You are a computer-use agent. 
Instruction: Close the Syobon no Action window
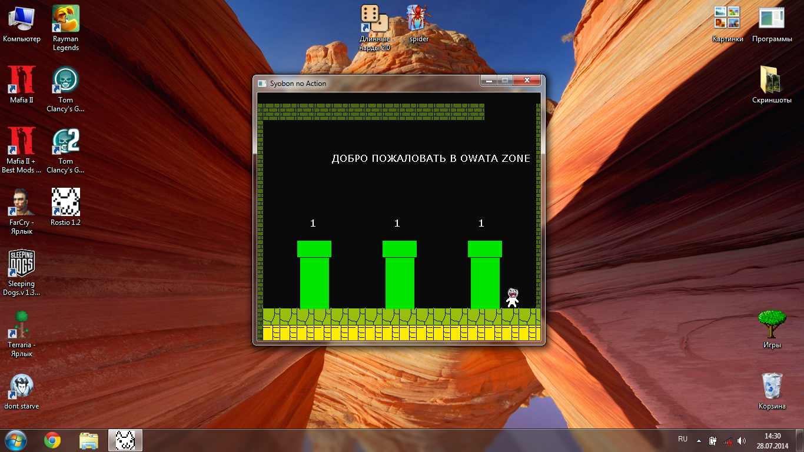pyautogui.click(x=527, y=80)
